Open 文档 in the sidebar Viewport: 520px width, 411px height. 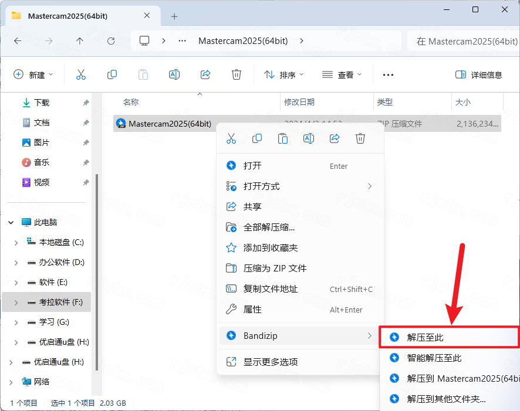(x=42, y=123)
